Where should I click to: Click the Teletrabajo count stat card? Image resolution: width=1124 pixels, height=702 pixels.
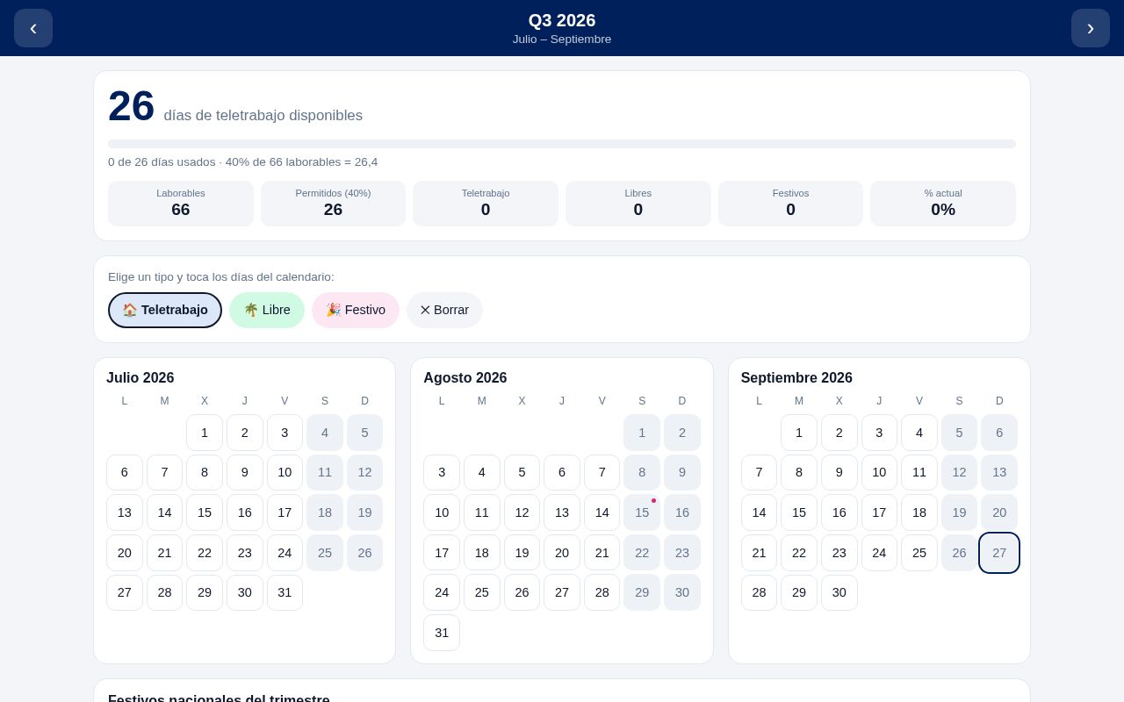coord(486,204)
